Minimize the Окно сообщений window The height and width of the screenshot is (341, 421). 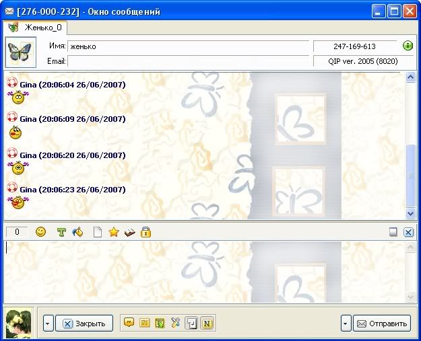click(x=379, y=11)
